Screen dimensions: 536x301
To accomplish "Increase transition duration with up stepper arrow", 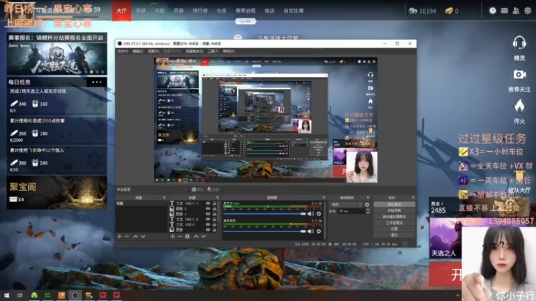I will coord(367,210).
